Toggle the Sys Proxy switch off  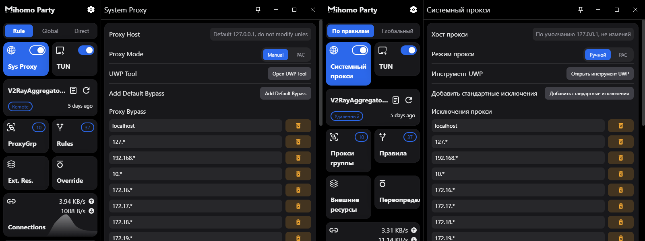coord(37,50)
